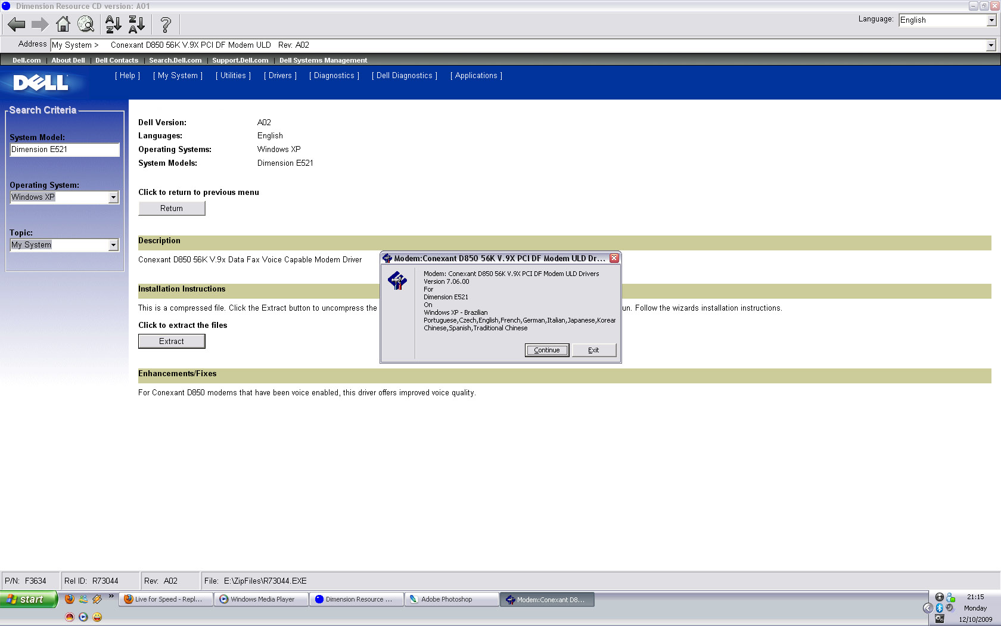Click the Messenger status tray icon
1001x626 pixels.
pyautogui.click(x=950, y=597)
